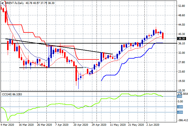Click date label 11 May 2020

coord(118,125)
